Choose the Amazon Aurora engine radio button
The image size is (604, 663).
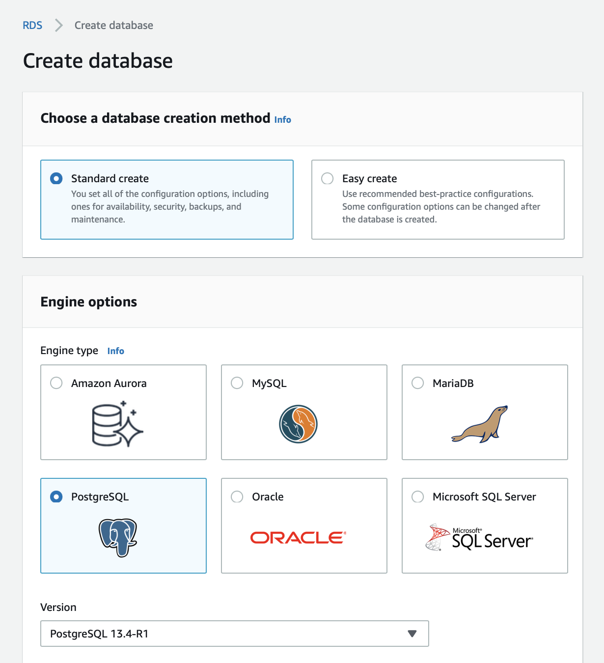coord(56,383)
